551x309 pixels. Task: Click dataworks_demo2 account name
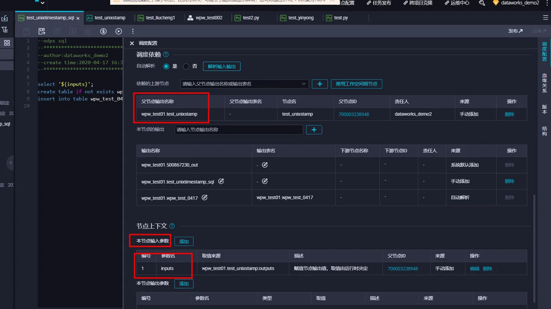(x=520, y=3)
